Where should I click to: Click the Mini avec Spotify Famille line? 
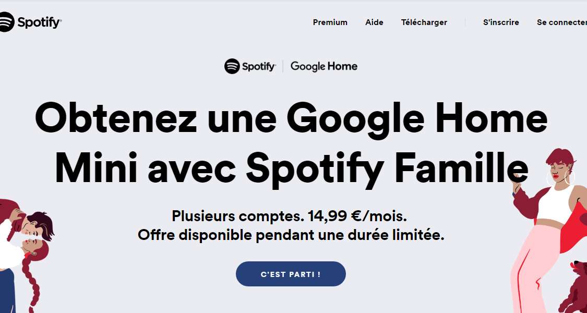pyautogui.click(x=291, y=168)
